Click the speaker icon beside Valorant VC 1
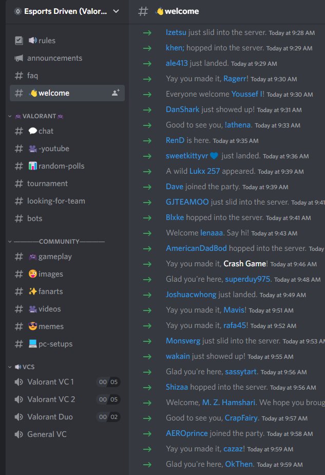325x475 pixels. (x=19, y=382)
